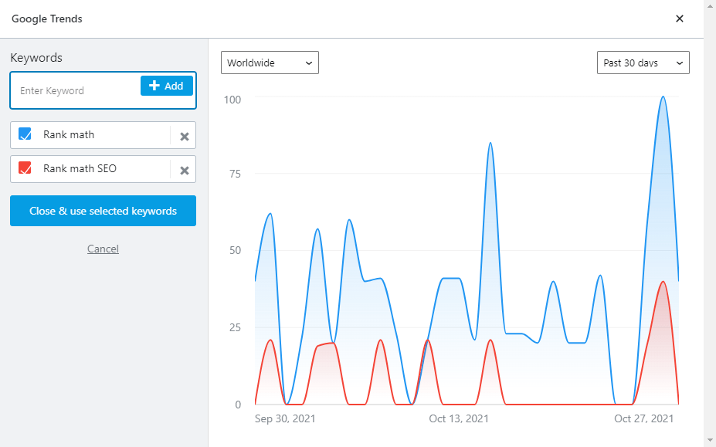
Task: Remove the Rank math SEO keyword
Action: 185,171
